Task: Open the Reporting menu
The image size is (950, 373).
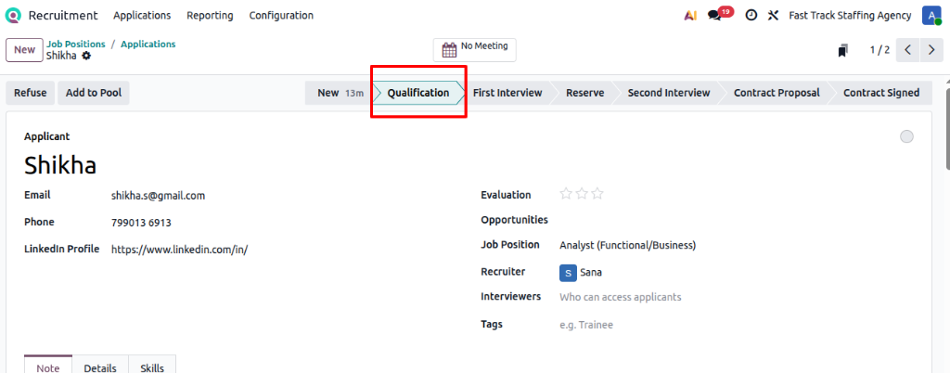Action: [x=210, y=16]
